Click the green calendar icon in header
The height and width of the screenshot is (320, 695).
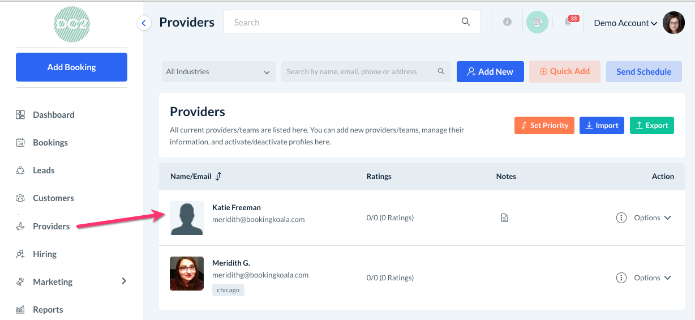pyautogui.click(x=537, y=23)
